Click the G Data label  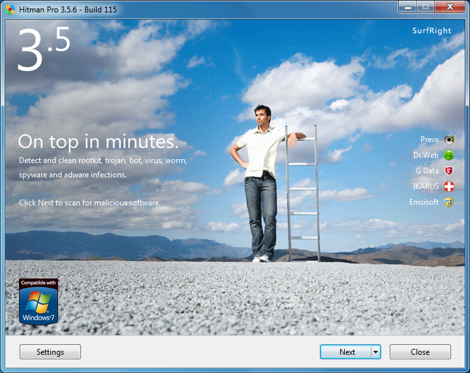coord(427,171)
